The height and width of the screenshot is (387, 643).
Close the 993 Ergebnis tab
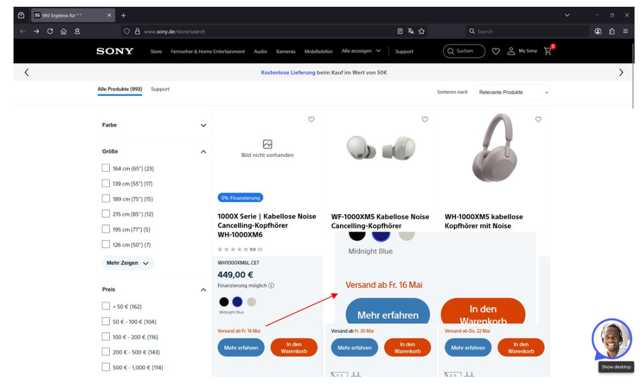(109, 15)
